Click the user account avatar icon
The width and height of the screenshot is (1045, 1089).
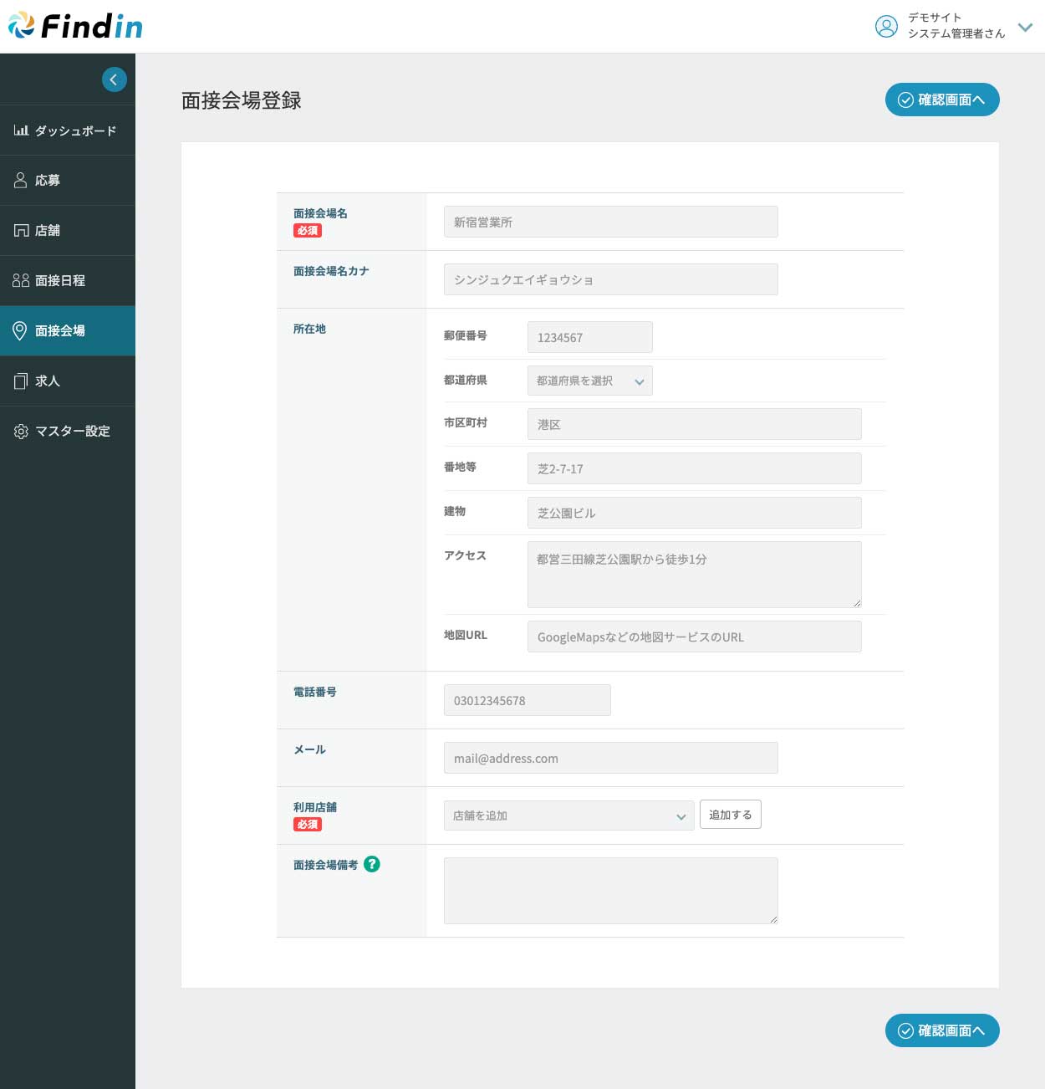[886, 26]
